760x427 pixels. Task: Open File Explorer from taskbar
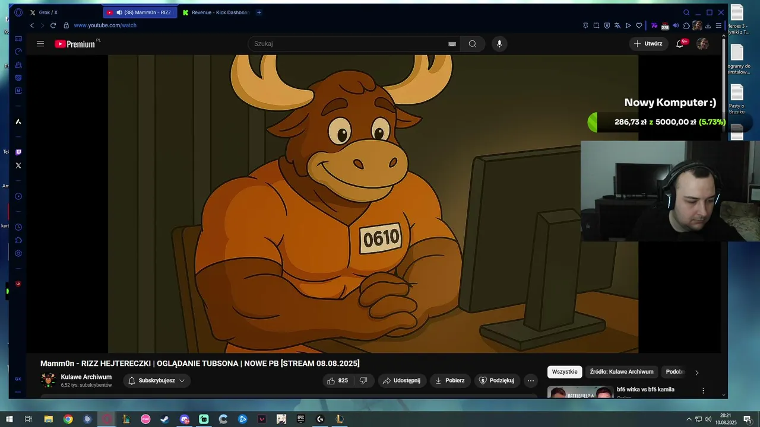(49, 419)
